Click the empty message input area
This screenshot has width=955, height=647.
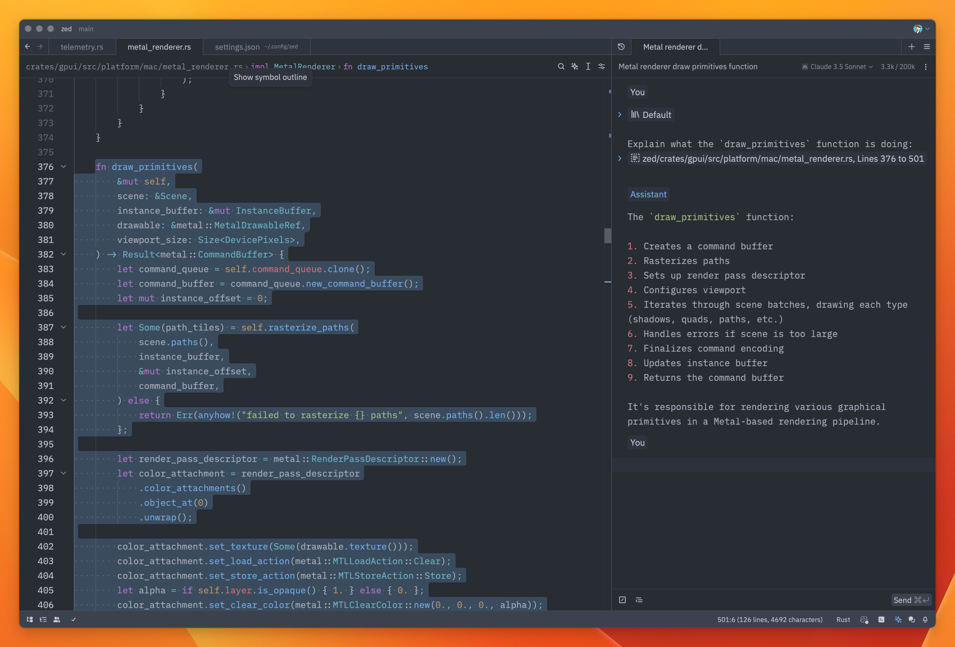774,464
